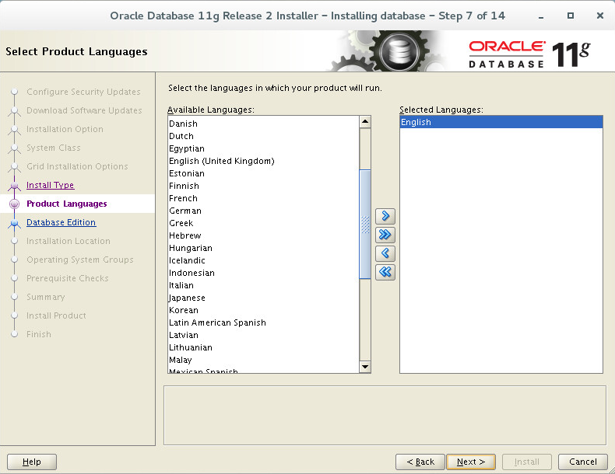Select Italian in Available Languages
615x474 pixels.
263,285
